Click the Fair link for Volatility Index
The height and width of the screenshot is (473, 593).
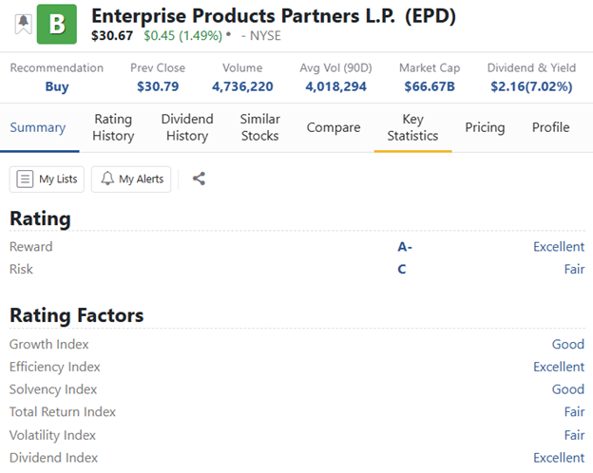(574, 435)
